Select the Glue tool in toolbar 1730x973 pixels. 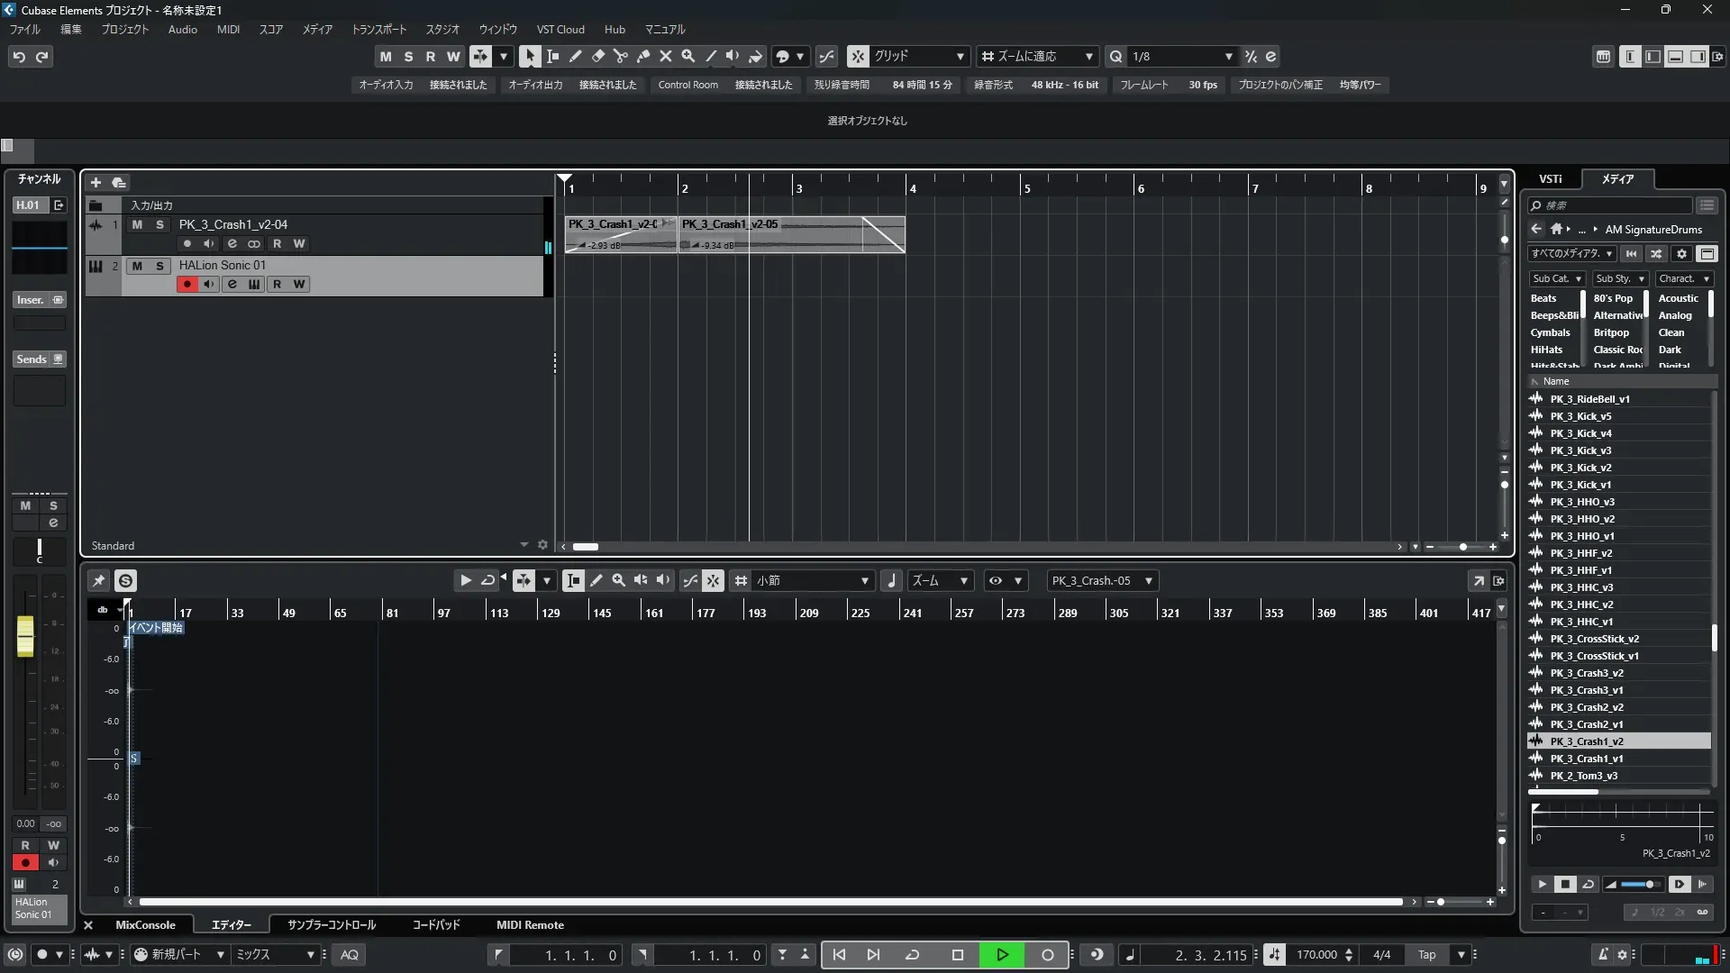coord(642,56)
